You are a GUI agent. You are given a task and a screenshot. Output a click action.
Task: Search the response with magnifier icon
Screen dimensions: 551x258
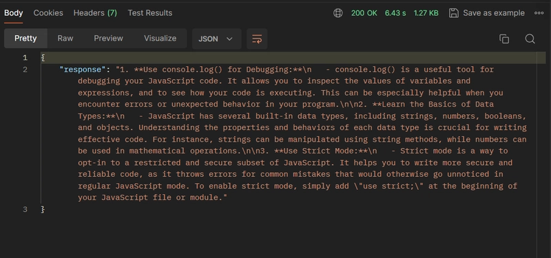(x=530, y=39)
